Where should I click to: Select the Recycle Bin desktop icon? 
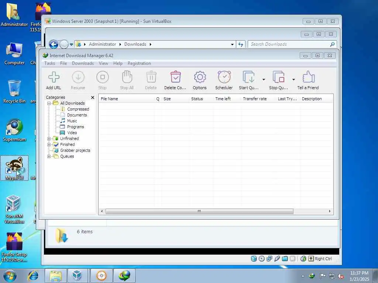pyautogui.click(x=14, y=92)
